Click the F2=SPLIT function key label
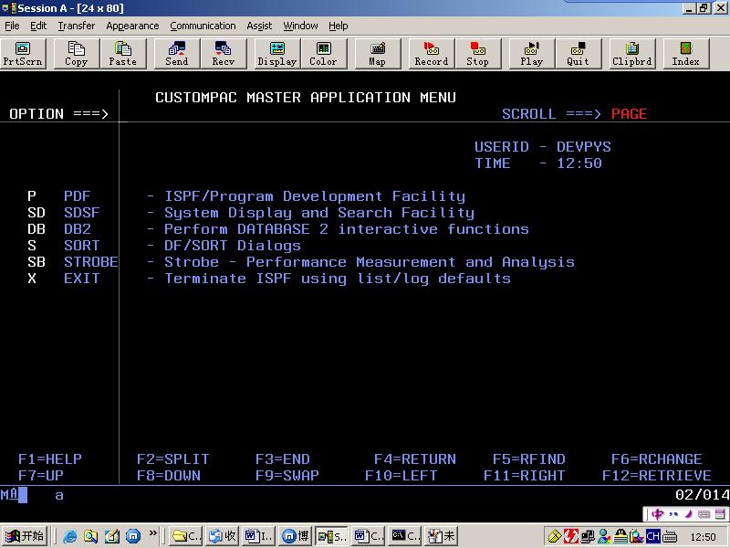730x548 pixels. pyautogui.click(x=172, y=459)
